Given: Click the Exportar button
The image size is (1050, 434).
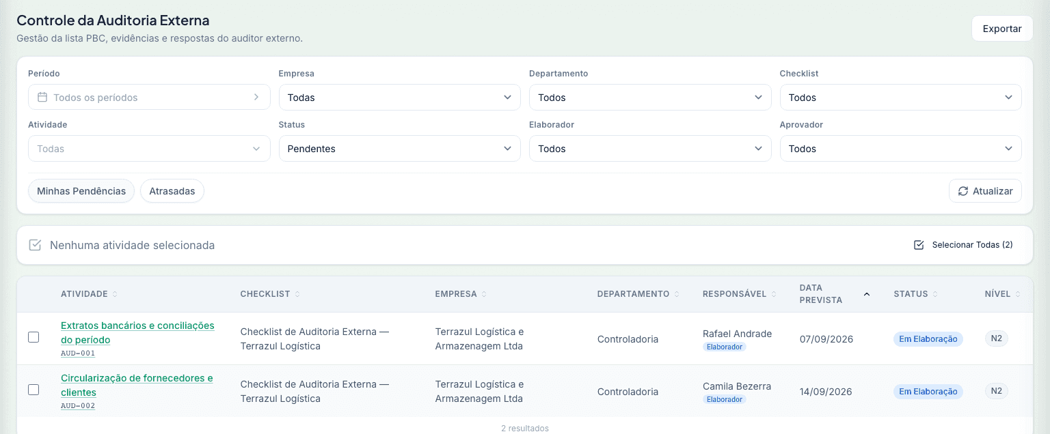Looking at the screenshot, I should pyautogui.click(x=1002, y=29).
